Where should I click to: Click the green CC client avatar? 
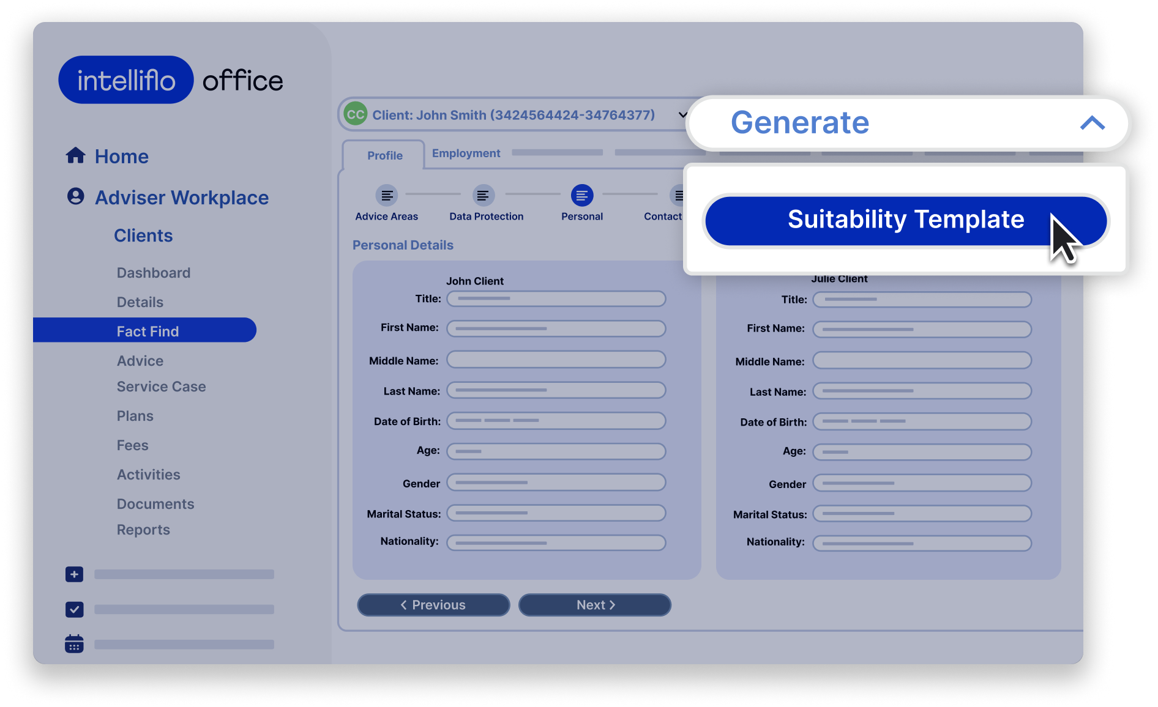[x=355, y=114]
